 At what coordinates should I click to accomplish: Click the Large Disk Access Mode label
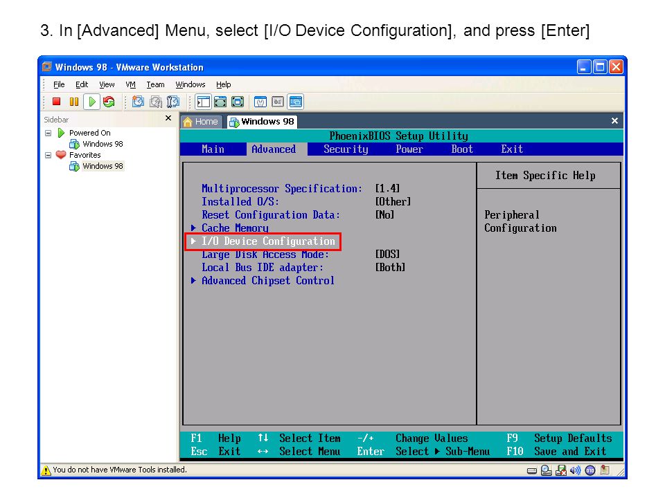click(x=265, y=254)
